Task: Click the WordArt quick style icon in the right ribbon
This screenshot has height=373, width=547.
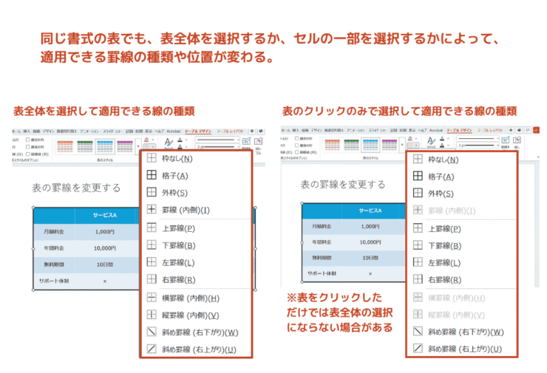Action: pos(432,141)
